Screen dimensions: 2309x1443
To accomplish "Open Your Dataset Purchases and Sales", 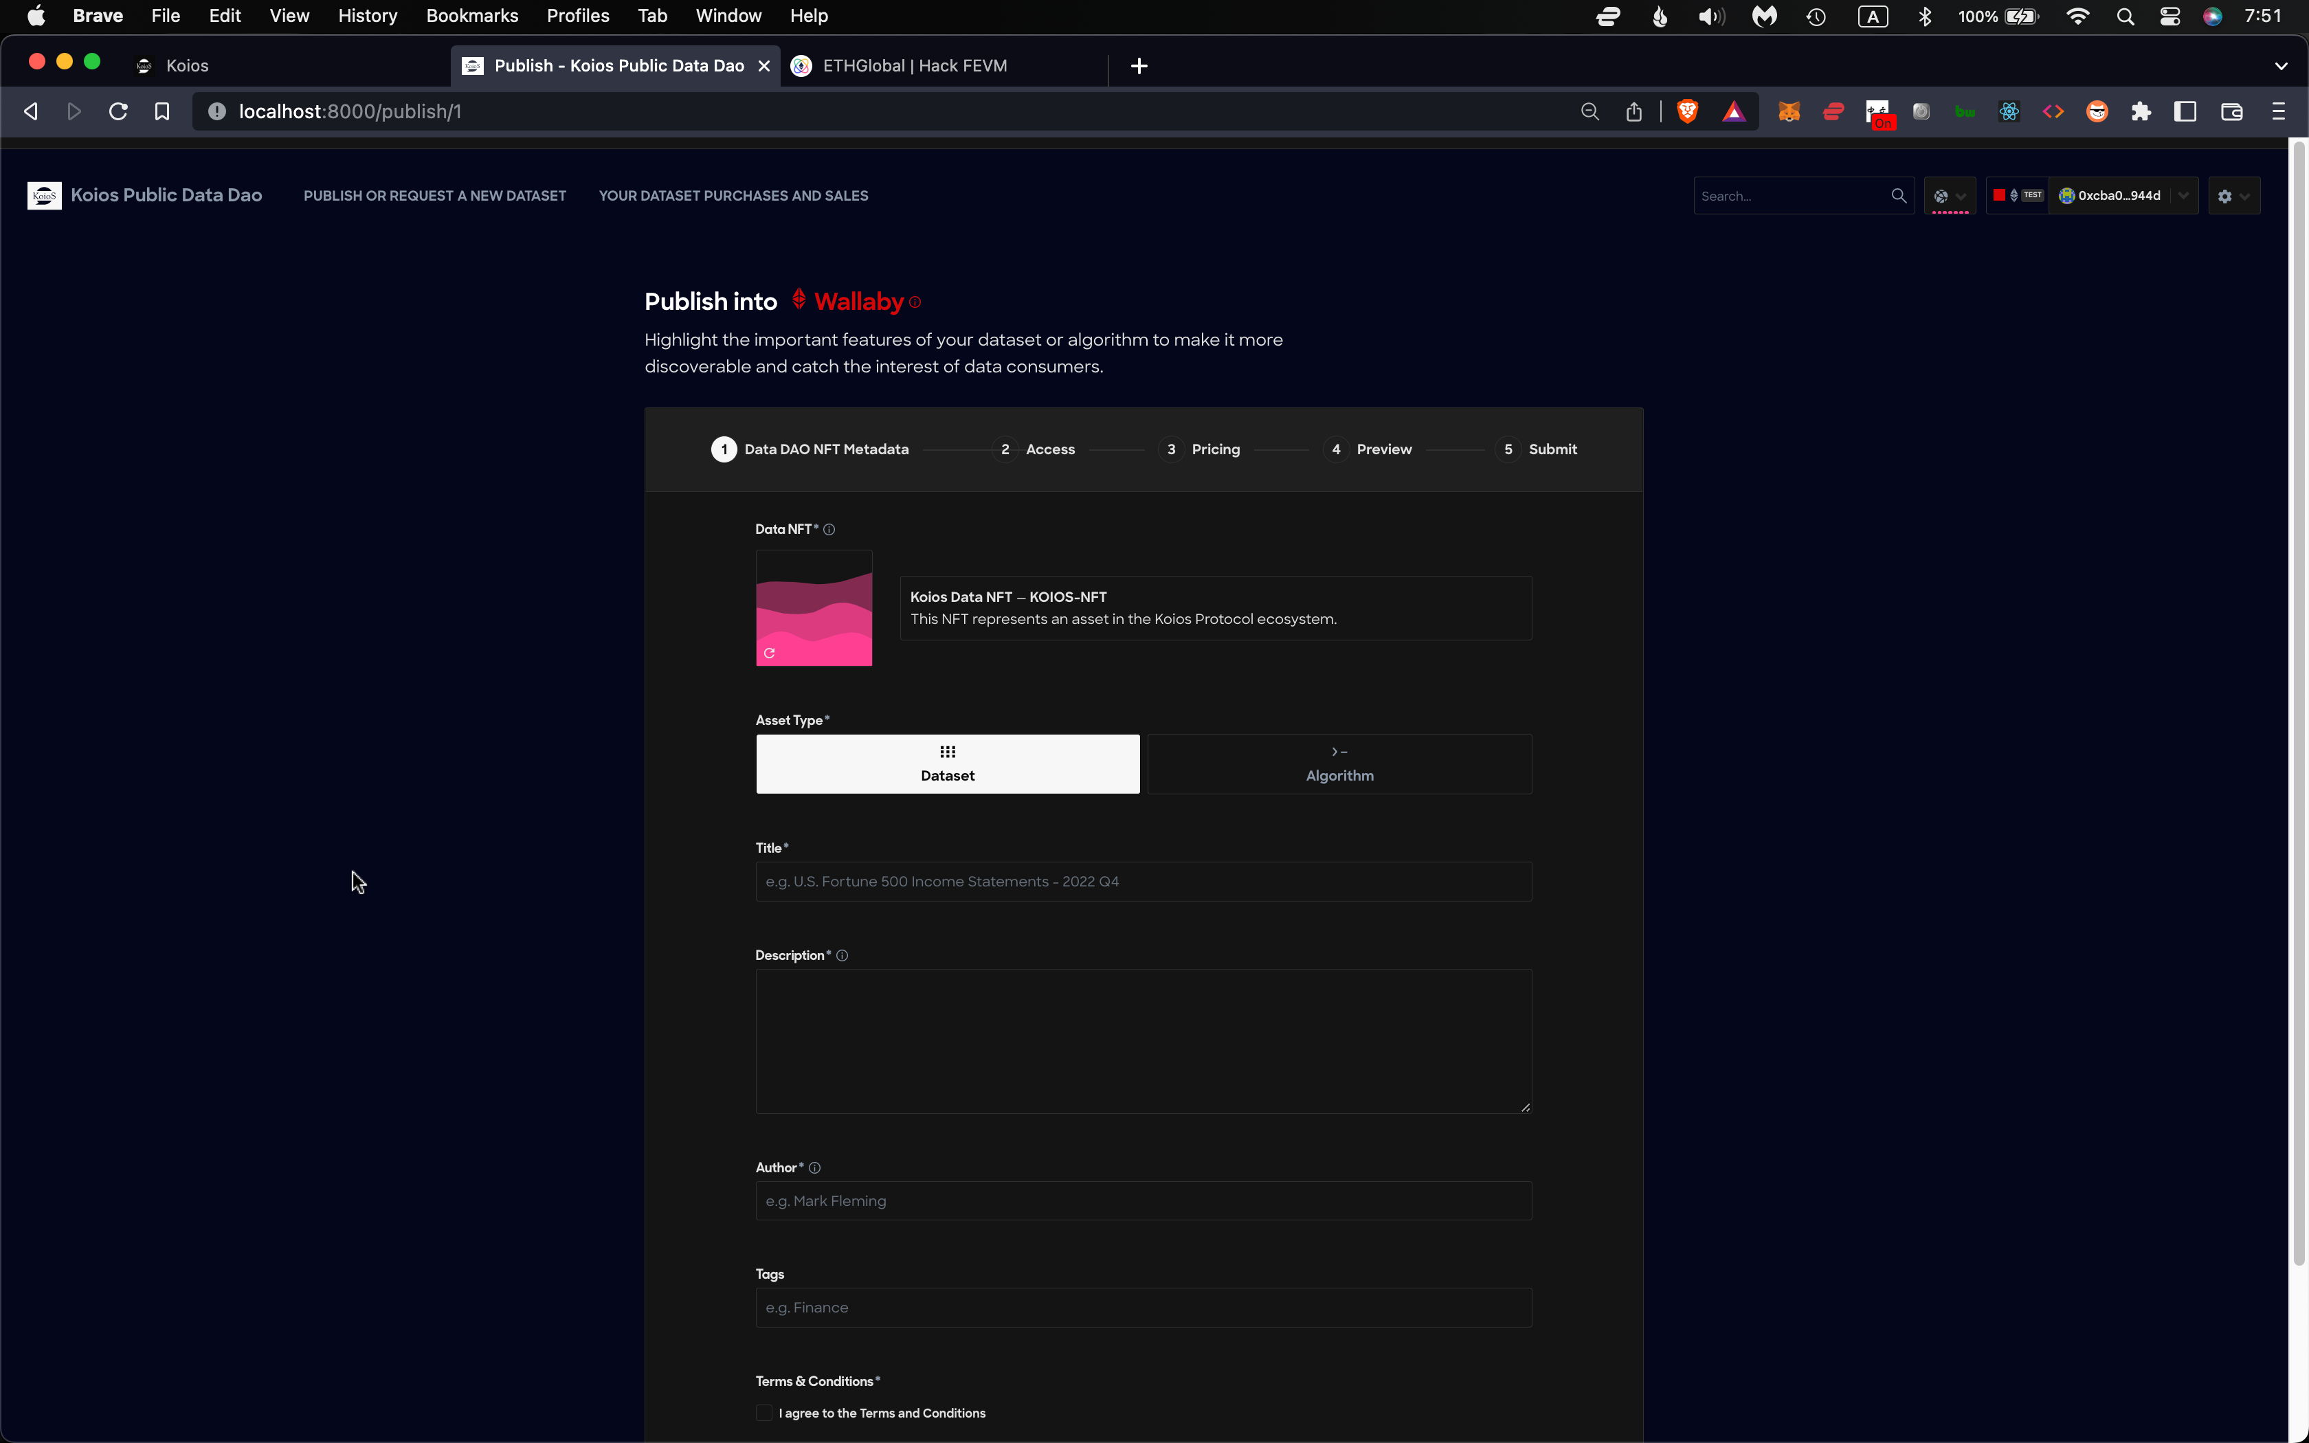I will click(x=734, y=196).
